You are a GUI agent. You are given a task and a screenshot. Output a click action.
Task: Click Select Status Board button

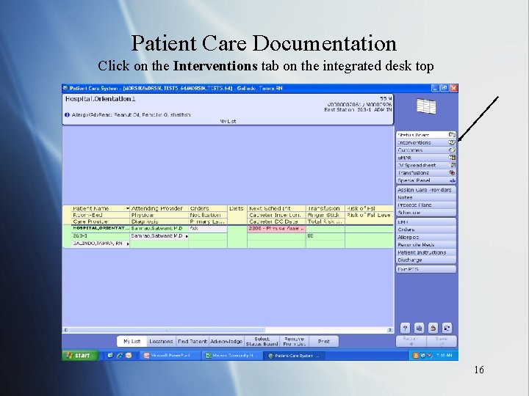point(262,342)
